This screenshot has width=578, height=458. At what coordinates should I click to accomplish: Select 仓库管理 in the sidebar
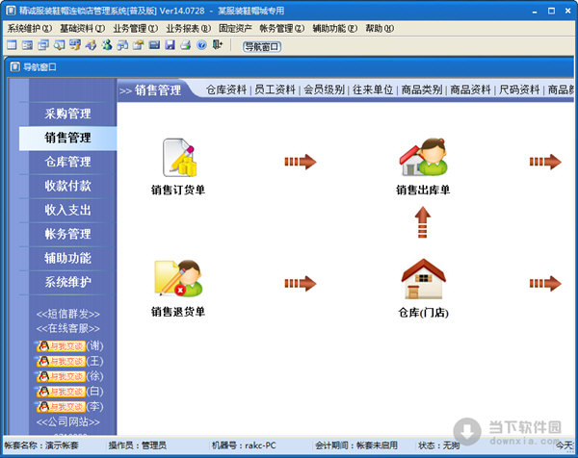click(67, 162)
